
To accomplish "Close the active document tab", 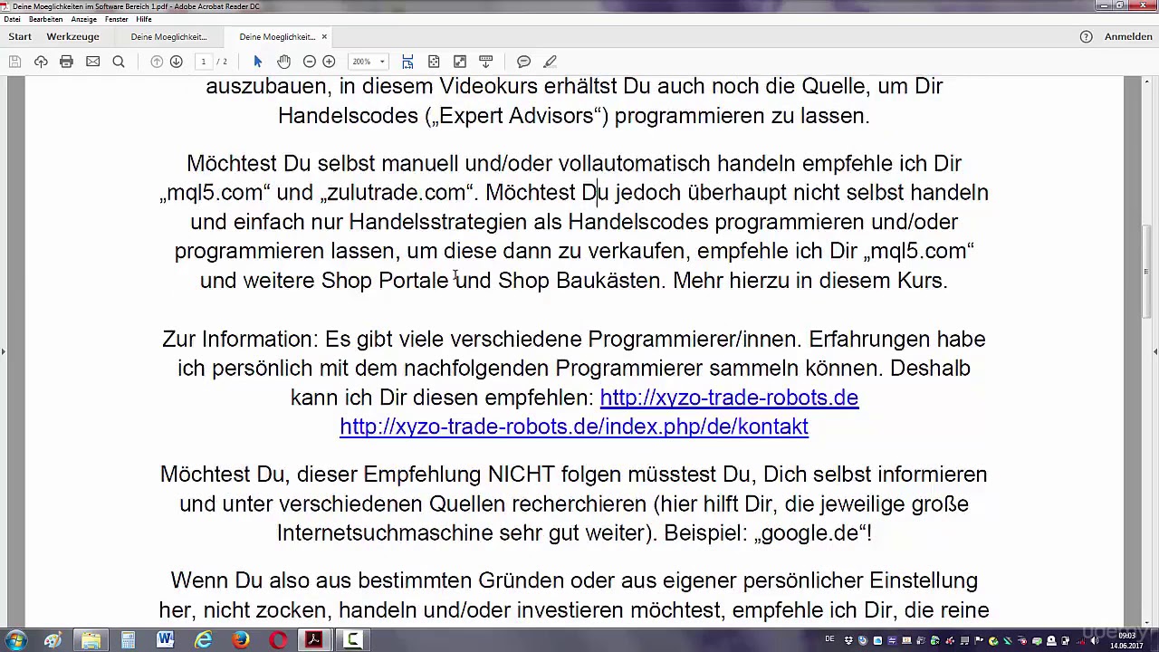I will click(324, 37).
